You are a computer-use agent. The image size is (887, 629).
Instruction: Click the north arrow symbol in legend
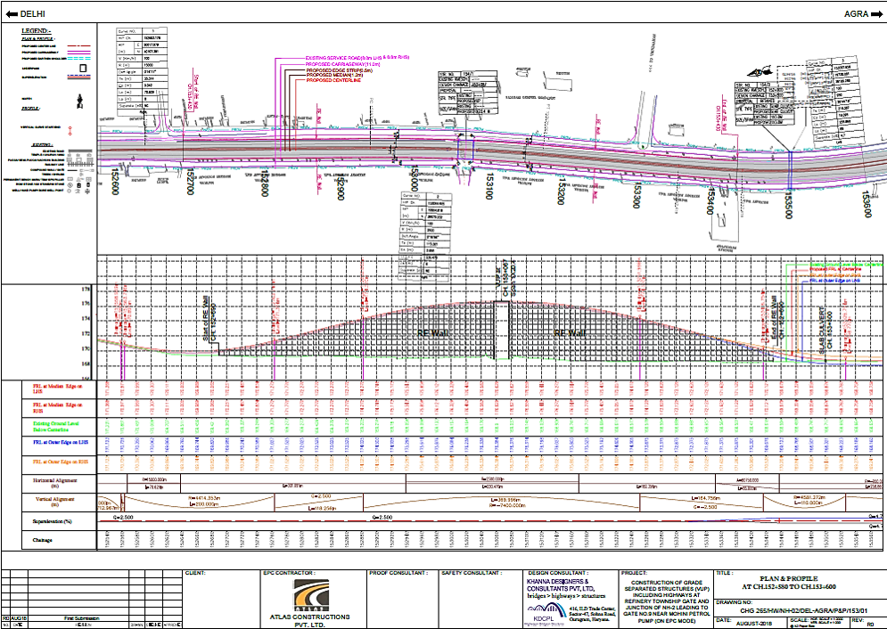(x=81, y=99)
